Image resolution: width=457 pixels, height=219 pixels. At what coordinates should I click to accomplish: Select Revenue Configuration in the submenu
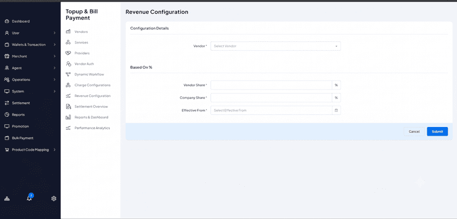[92, 96]
